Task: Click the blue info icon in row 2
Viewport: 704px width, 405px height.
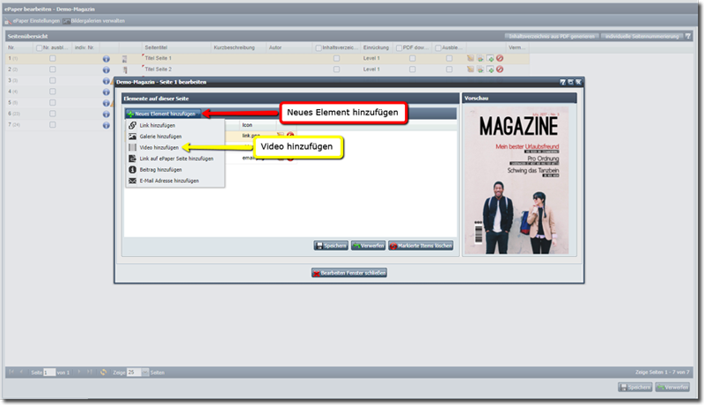Action: pyautogui.click(x=106, y=70)
